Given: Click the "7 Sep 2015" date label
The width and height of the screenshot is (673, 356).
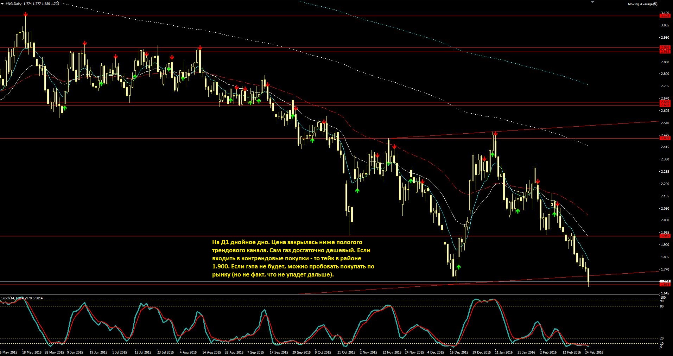Looking at the screenshot, I should click(x=256, y=352).
